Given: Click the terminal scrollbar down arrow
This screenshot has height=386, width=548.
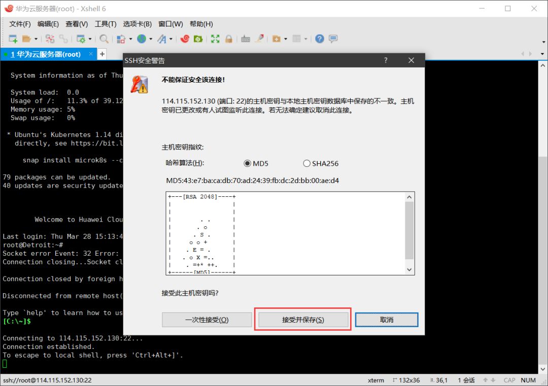Looking at the screenshot, I should click(543, 369).
